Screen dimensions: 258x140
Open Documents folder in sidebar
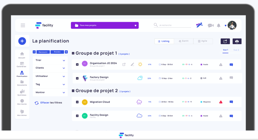pos(22,82)
